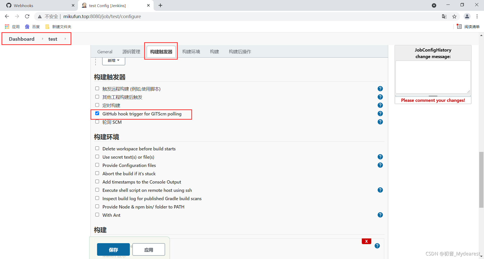Open a new browser tab
This screenshot has width=484, height=259.
point(160,6)
